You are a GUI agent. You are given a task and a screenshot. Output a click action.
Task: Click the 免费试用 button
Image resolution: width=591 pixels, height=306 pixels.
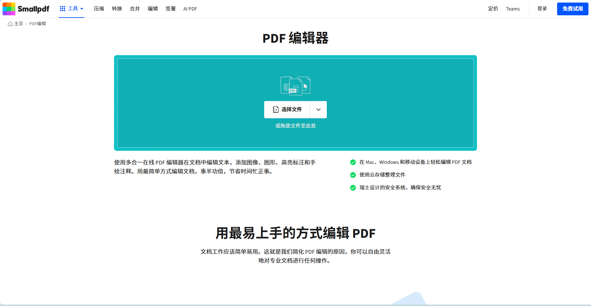pos(572,9)
